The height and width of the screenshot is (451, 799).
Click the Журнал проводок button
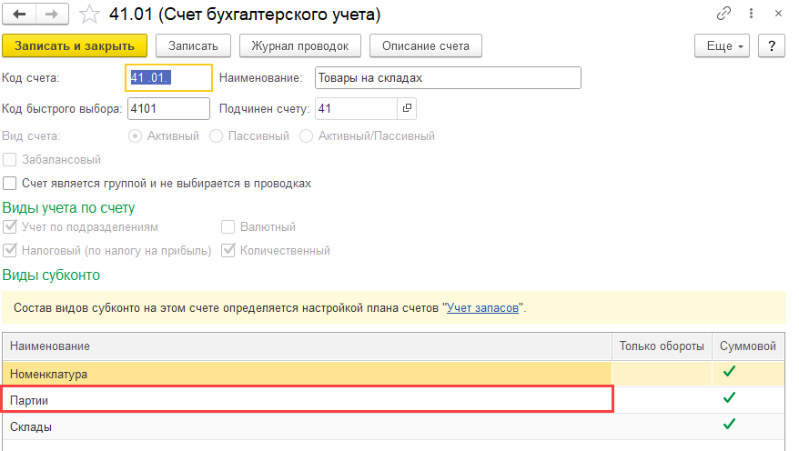tap(300, 45)
